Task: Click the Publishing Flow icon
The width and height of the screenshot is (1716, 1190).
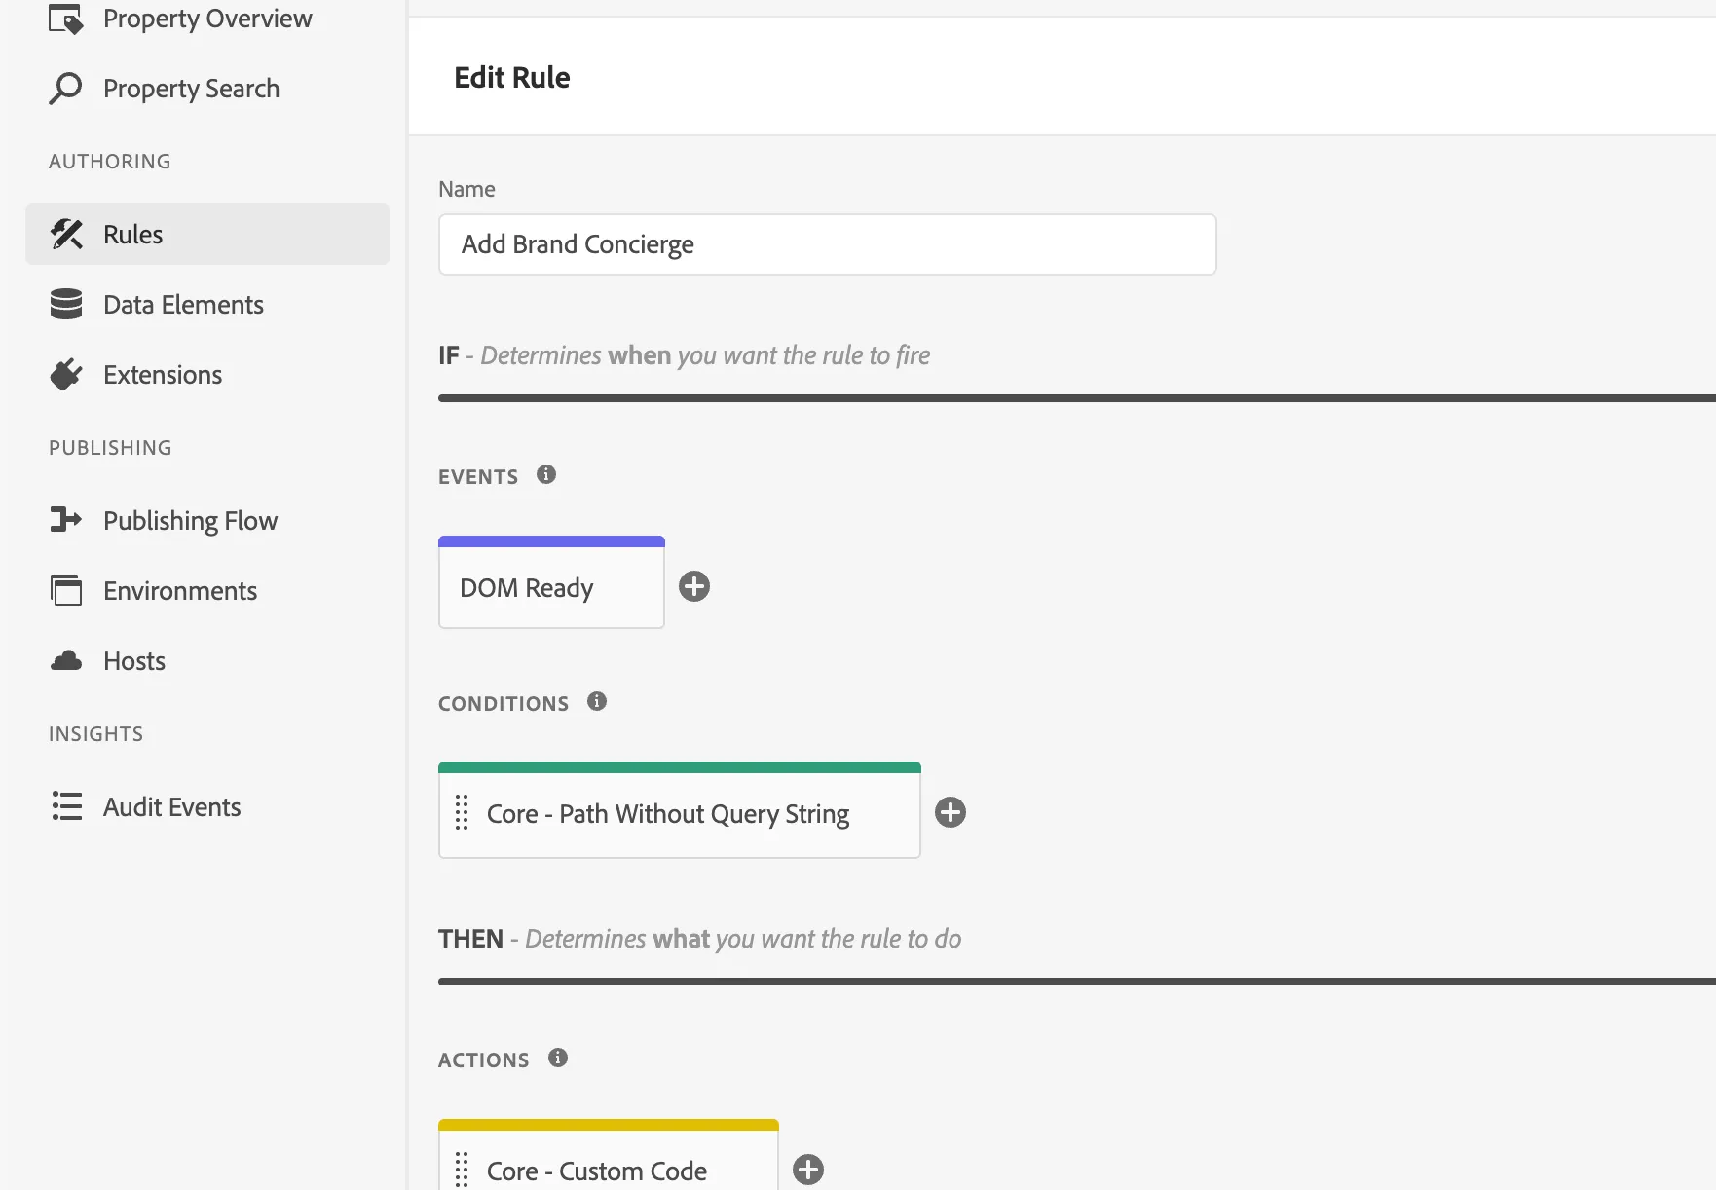Action: (x=66, y=520)
